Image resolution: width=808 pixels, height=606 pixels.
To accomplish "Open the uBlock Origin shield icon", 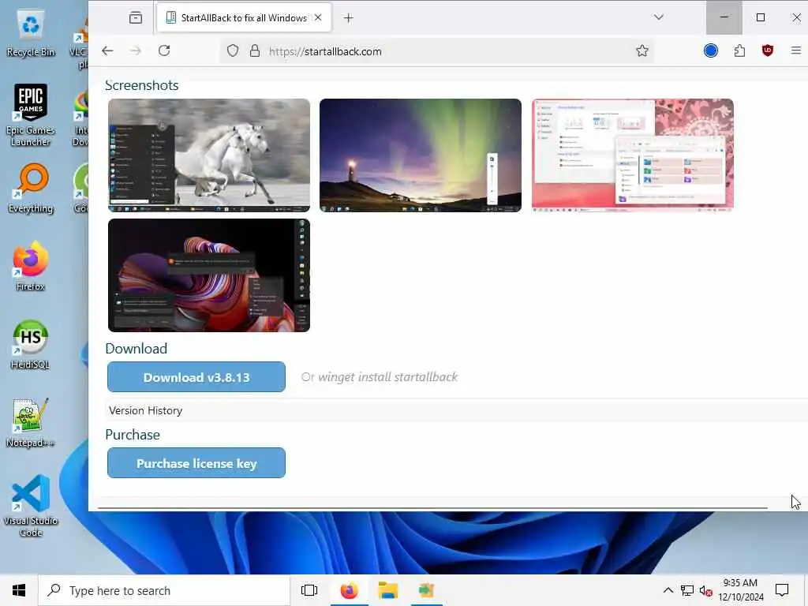I will [x=768, y=50].
